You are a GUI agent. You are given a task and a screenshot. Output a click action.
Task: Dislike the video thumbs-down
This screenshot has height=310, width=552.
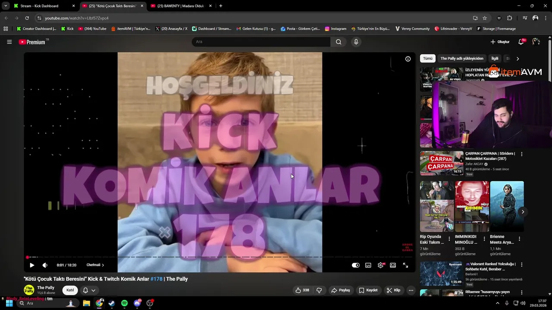pyautogui.click(x=319, y=290)
